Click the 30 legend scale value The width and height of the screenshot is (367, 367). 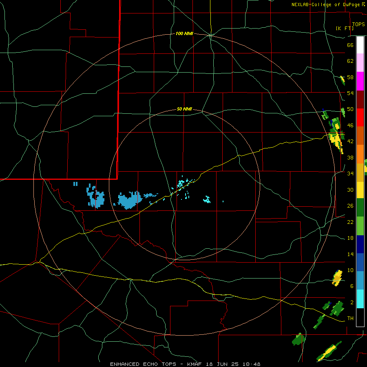350,190
